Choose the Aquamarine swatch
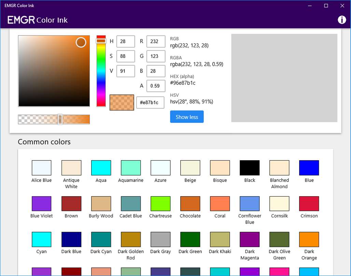The width and height of the screenshot is (351, 276). click(x=131, y=168)
